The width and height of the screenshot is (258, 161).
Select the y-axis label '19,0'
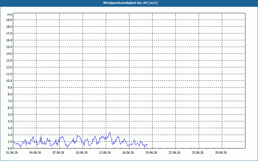(x=9, y=20)
